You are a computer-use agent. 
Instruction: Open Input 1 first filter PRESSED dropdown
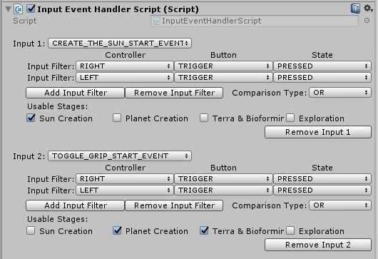(322, 66)
